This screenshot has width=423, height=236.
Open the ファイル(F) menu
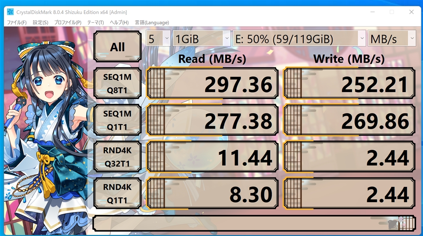click(x=17, y=23)
